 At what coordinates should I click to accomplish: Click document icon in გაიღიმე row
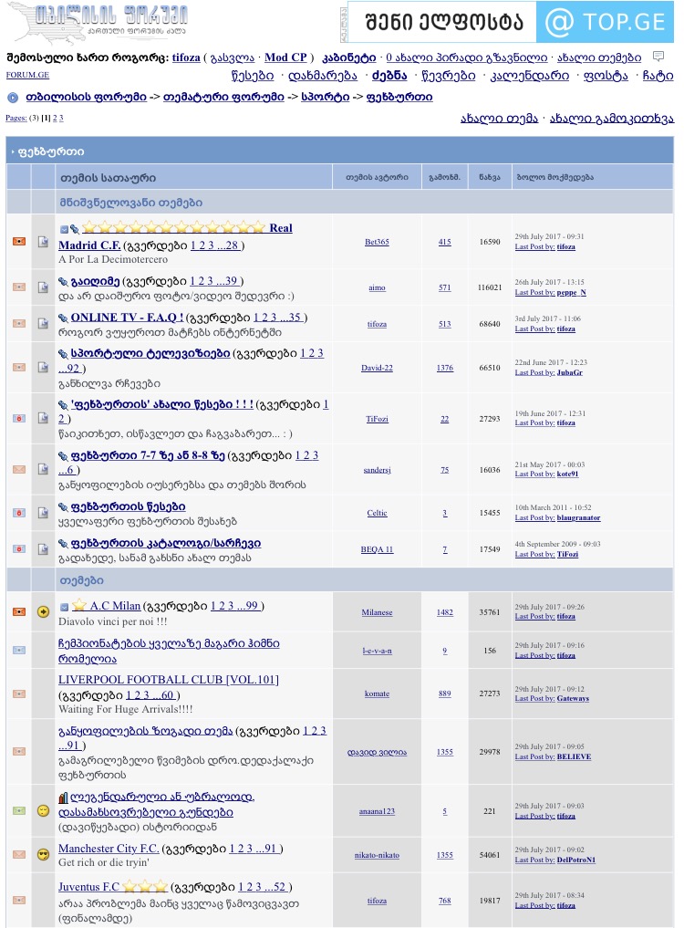point(43,287)
